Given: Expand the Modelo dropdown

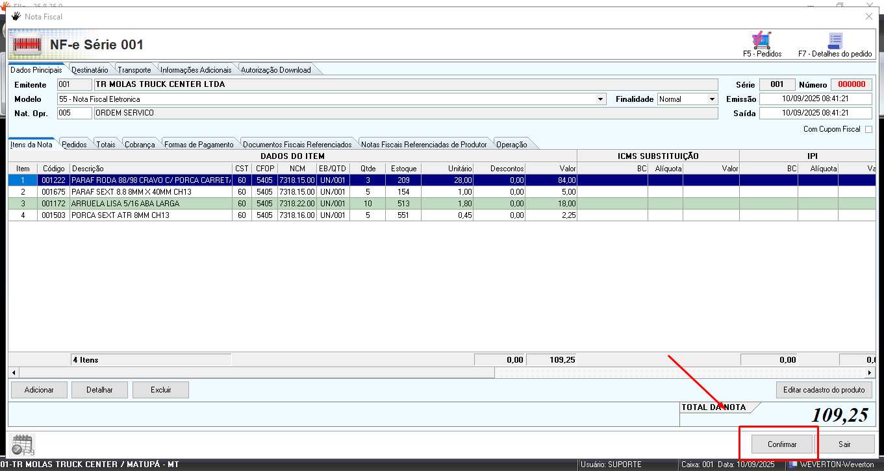Looking at the screenshot, I should (601, 99).
